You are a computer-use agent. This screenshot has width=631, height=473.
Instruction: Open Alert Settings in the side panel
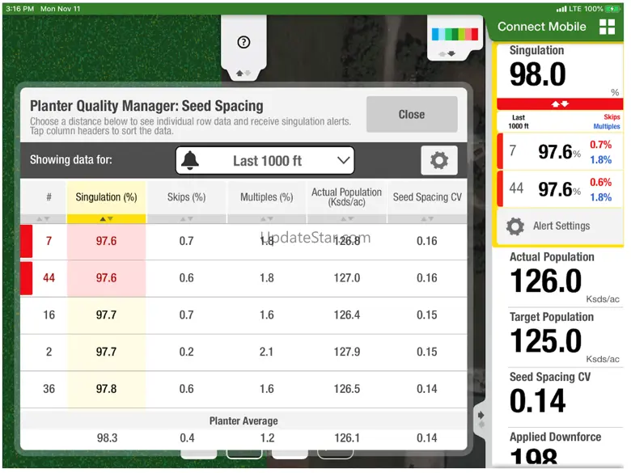point(560,226)
